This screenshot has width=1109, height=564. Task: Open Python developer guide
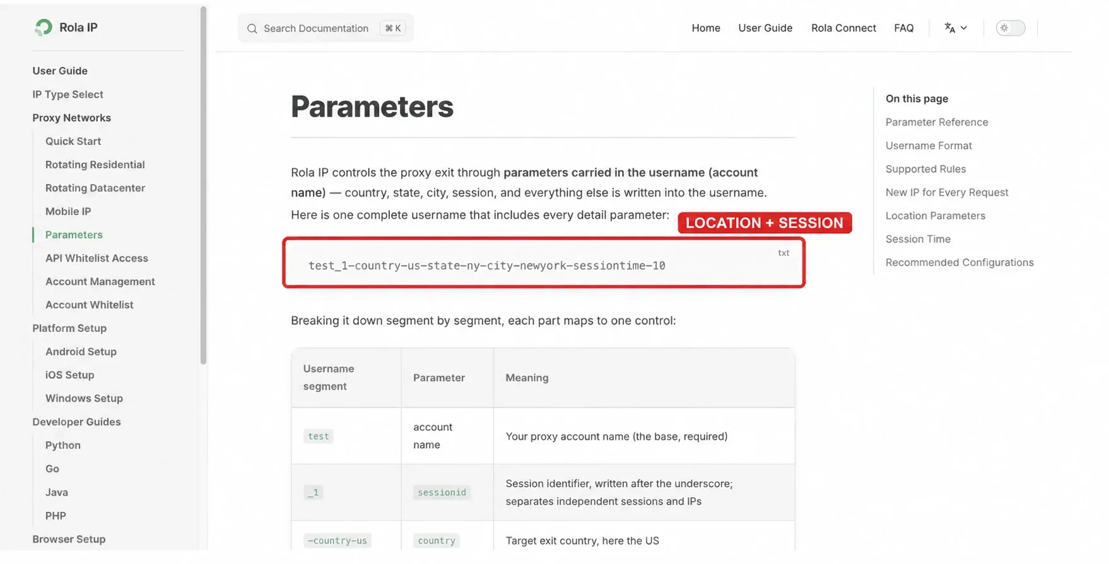tap(62, 444)
